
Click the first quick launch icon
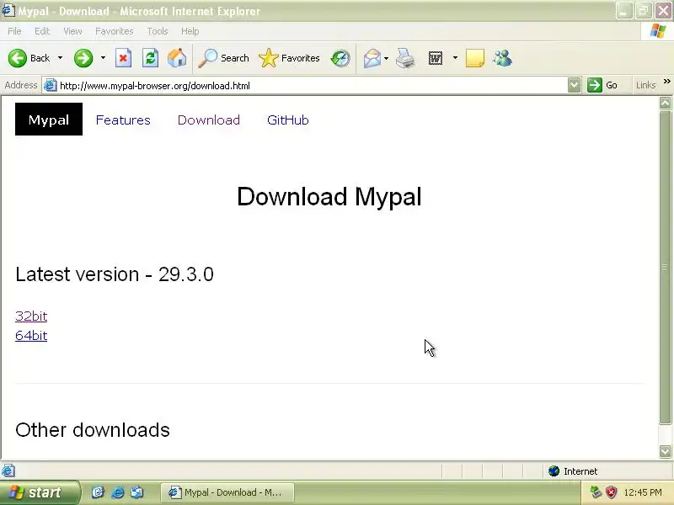click(x=98, y=492)
